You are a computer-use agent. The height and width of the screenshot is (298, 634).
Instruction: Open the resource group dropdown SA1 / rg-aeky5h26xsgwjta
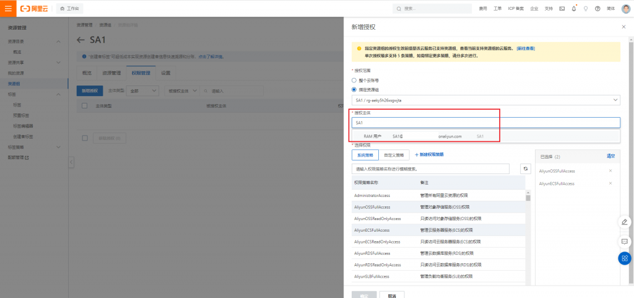click(x=485, y=100)
